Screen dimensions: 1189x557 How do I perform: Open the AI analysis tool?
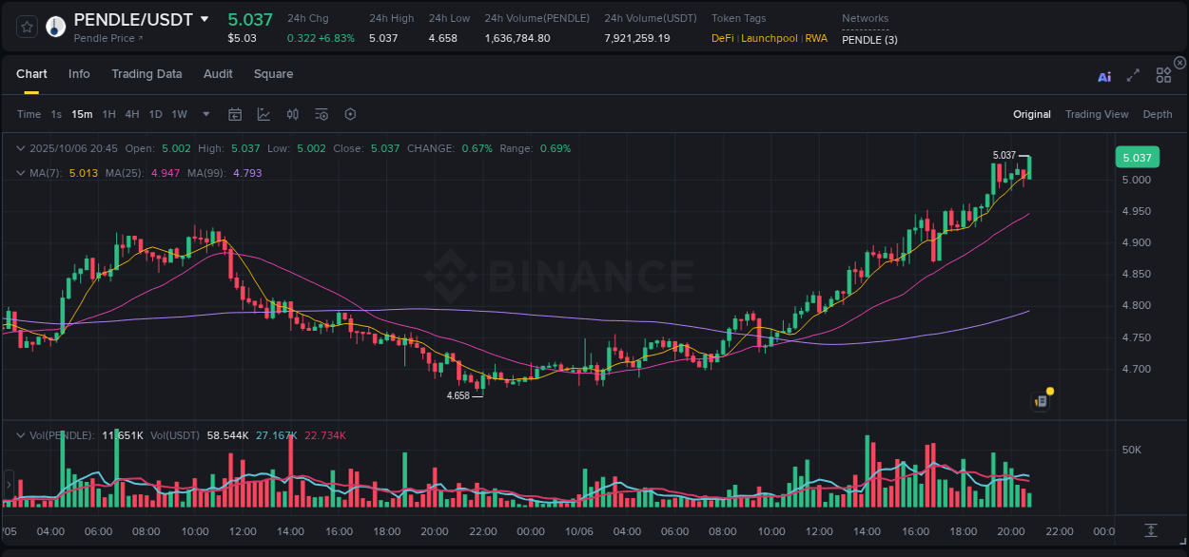tap(1104, 76)
